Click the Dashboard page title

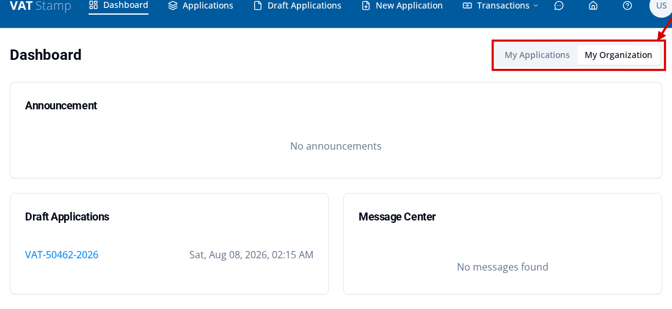click(x=45, y=55)
